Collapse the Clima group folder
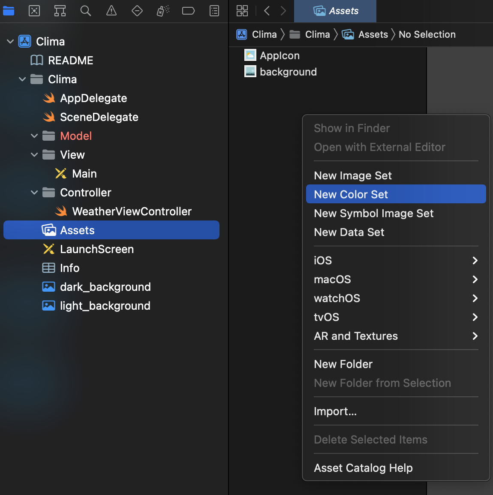 [x=22, y=79]
